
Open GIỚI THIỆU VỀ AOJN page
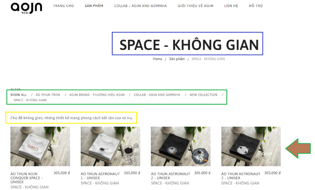195,6
